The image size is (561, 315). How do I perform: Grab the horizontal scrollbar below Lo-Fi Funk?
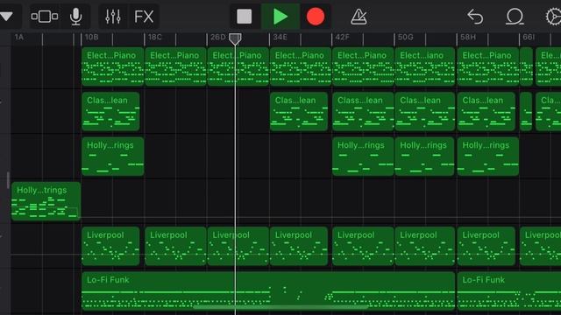coord(280,306)
